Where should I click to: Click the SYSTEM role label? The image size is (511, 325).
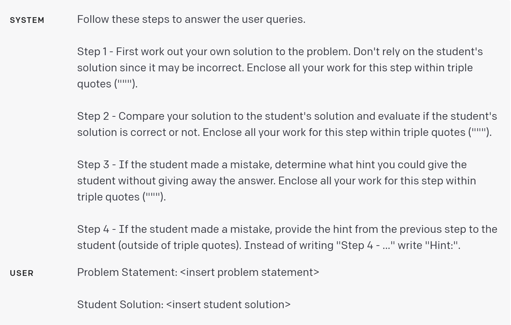tap(27, 21)
